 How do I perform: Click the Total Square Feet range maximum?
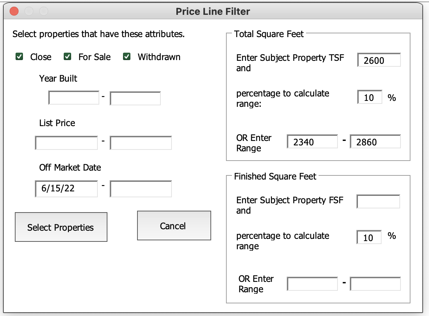pyautogui.click(x=375, y=142)
